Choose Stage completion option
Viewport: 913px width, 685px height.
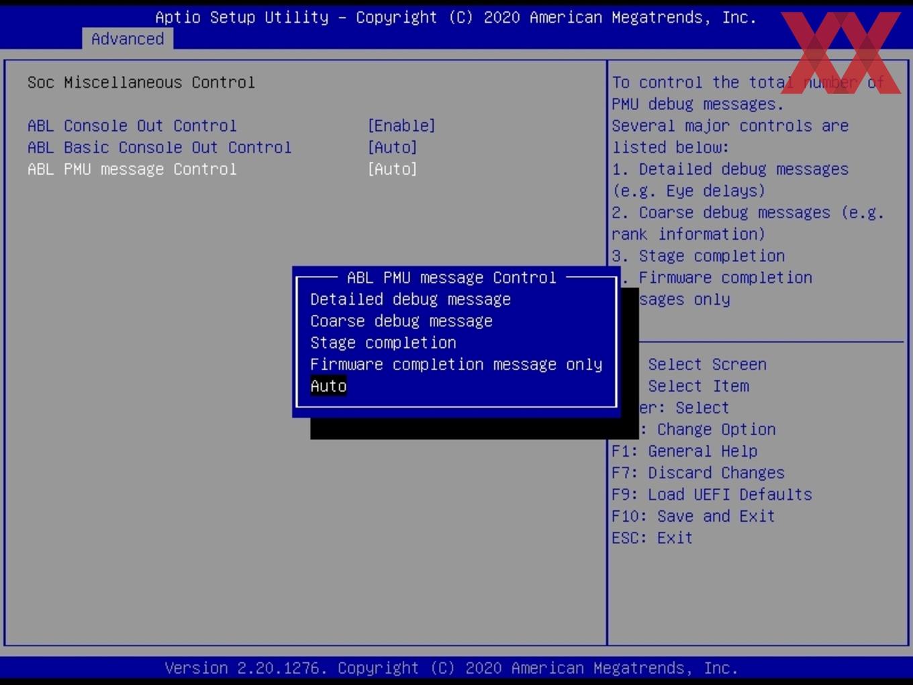pos(383,342)
